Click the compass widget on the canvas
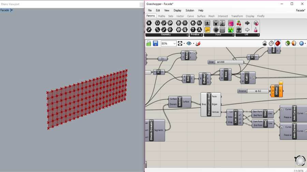This screenshot has width=307, height=172. 300,161
